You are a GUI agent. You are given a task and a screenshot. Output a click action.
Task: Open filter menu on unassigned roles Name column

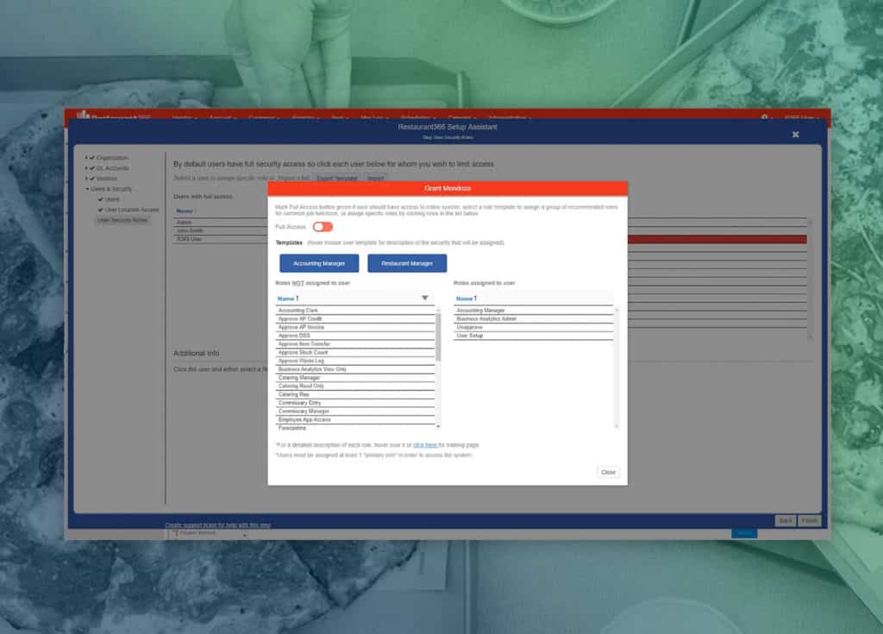[x=424, y=298]
